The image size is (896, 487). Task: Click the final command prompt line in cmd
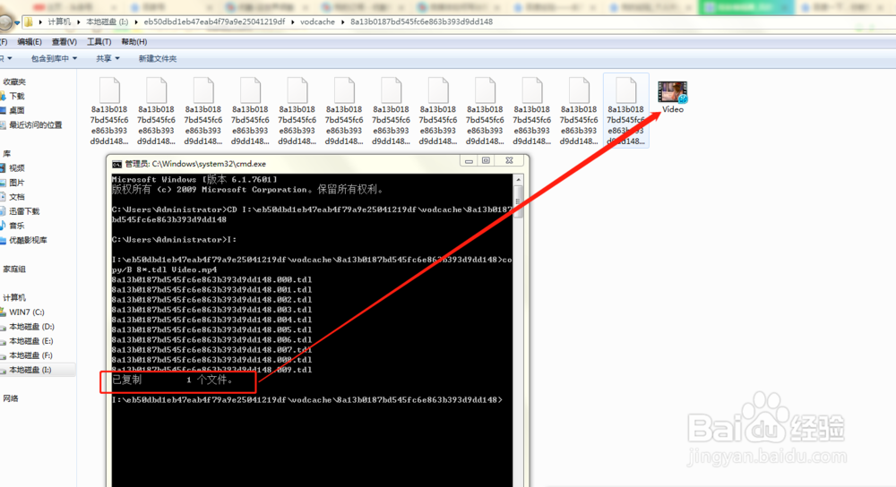click(307, 399)
